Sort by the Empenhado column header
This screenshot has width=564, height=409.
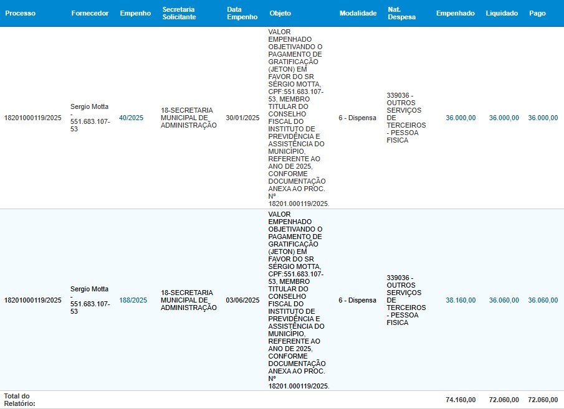coord(455,13)
